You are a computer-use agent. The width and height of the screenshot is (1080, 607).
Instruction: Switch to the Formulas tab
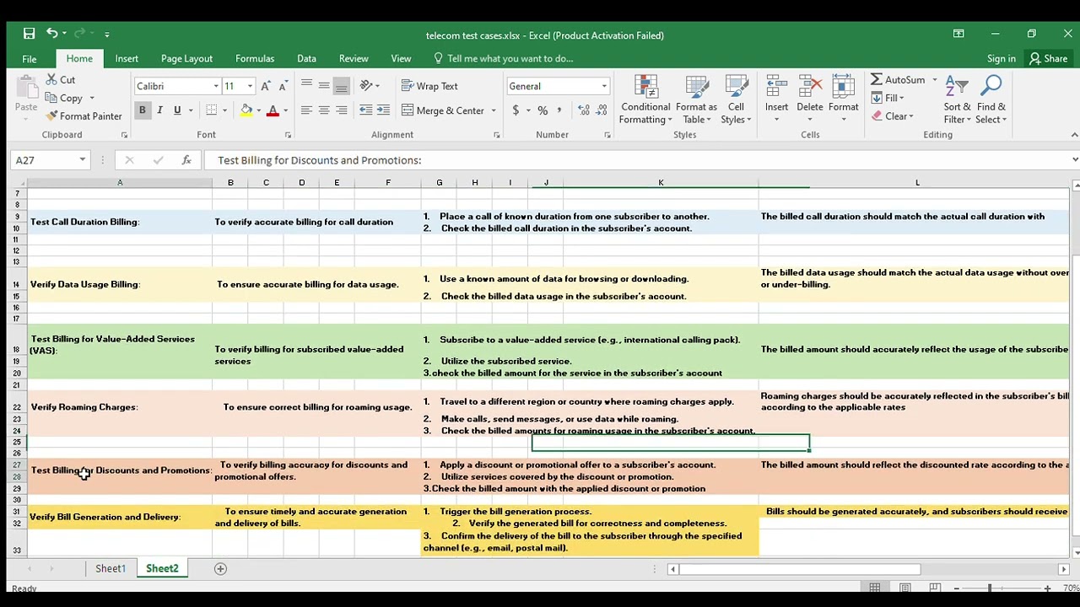coord(255,59)
